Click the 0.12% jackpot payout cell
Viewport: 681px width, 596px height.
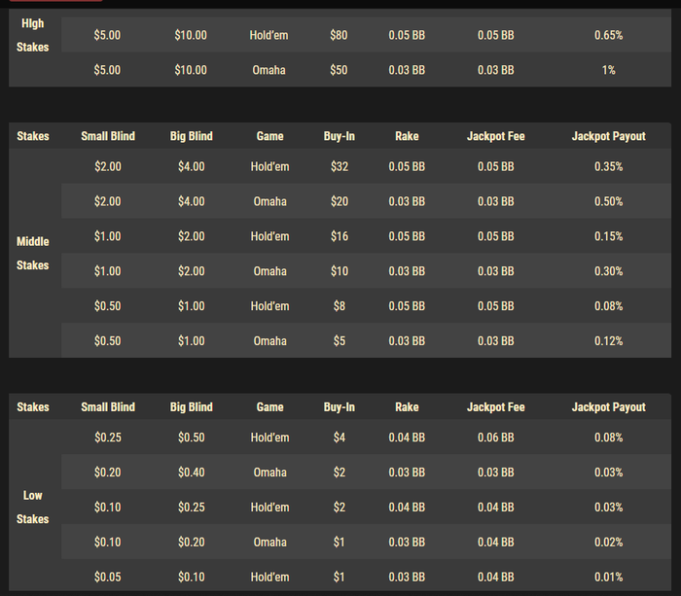pos(608,341)
